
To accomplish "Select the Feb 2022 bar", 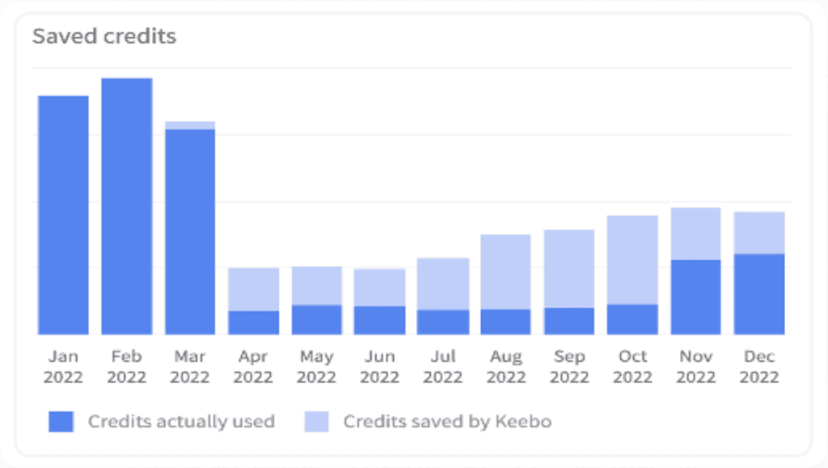I will 127,206.
